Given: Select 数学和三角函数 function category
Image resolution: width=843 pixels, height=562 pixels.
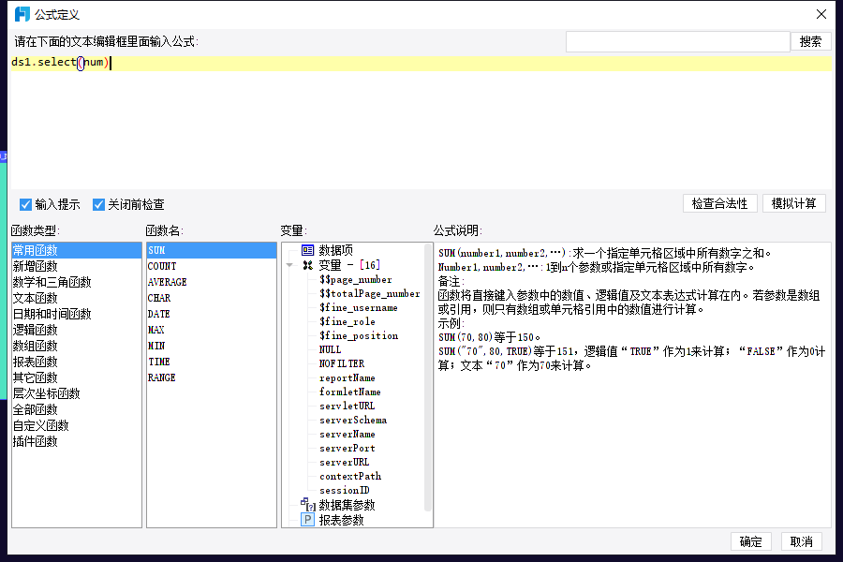Looking at the screenshot, I should pos(52,282).
